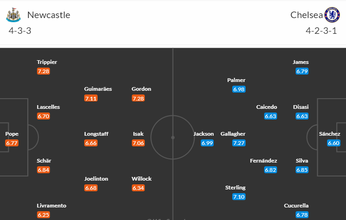Open the Chelsea team name link
The width and height of the screenshot is (346, 220).
tap(307, 15)
